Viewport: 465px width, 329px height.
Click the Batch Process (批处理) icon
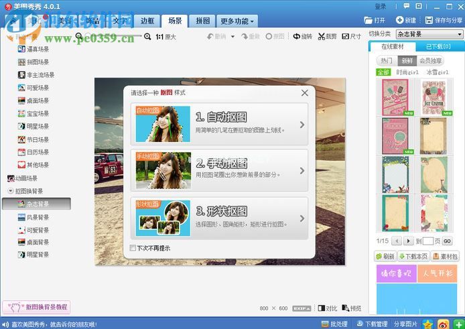(324, 324)
